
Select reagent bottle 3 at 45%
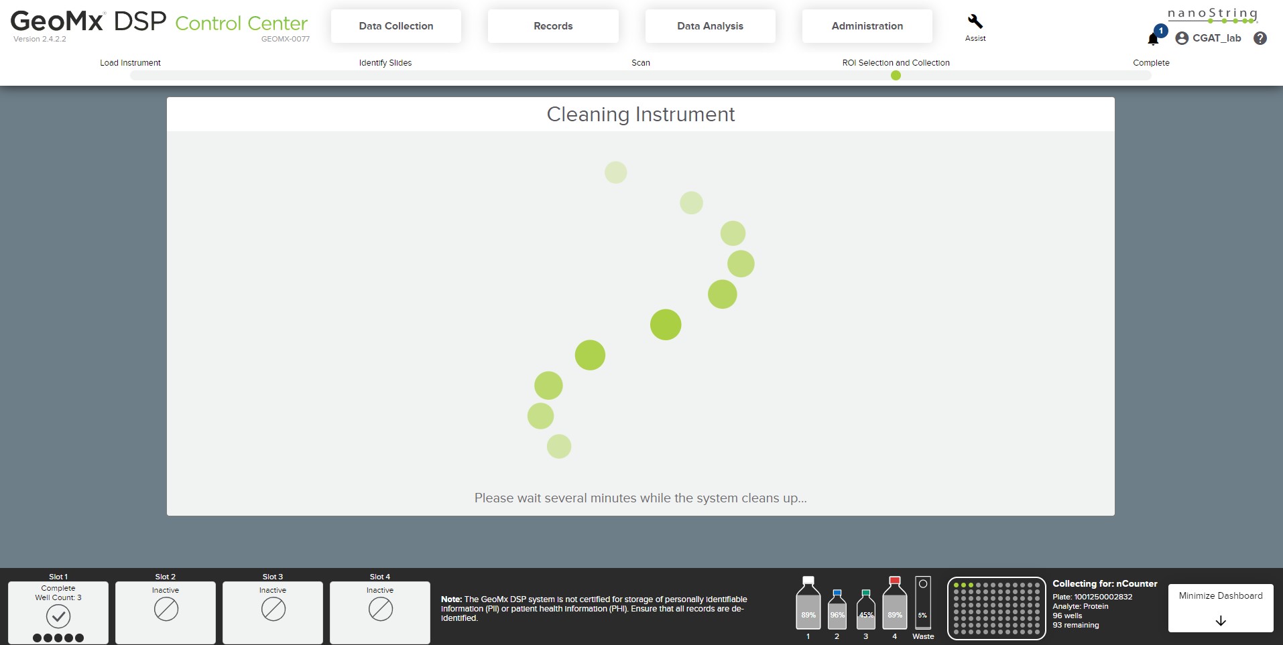pos(866,609)
